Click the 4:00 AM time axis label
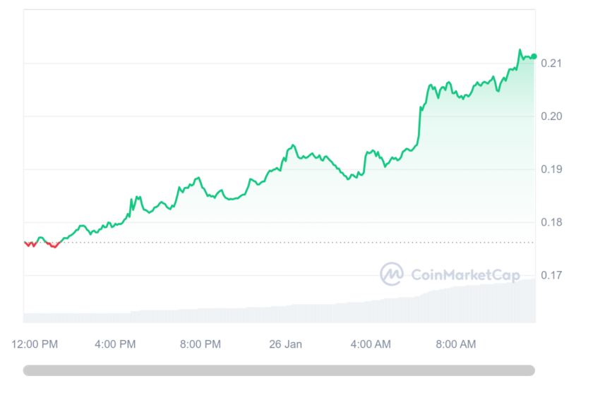 [371, 344]
